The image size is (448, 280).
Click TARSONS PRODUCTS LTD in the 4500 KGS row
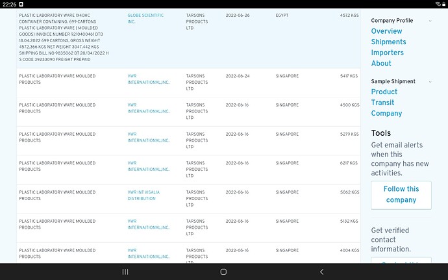[197, 111]
